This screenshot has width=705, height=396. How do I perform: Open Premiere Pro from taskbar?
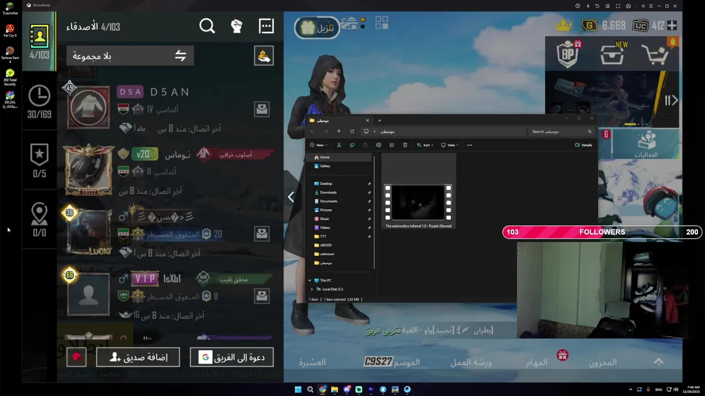tap(371, 389)
